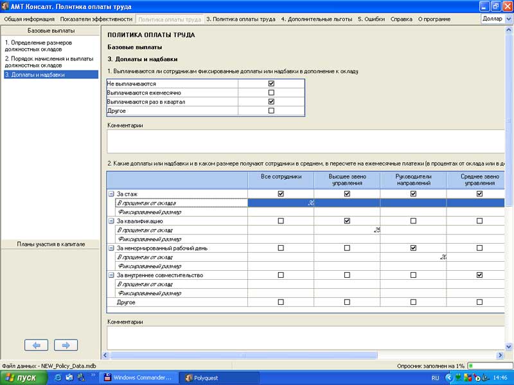The width and height of the screenshot is (514, 385).
Task: Toggle the 'Не выплачиваются' checkbox
Action: pyautogui.click(x=271, y=83)
